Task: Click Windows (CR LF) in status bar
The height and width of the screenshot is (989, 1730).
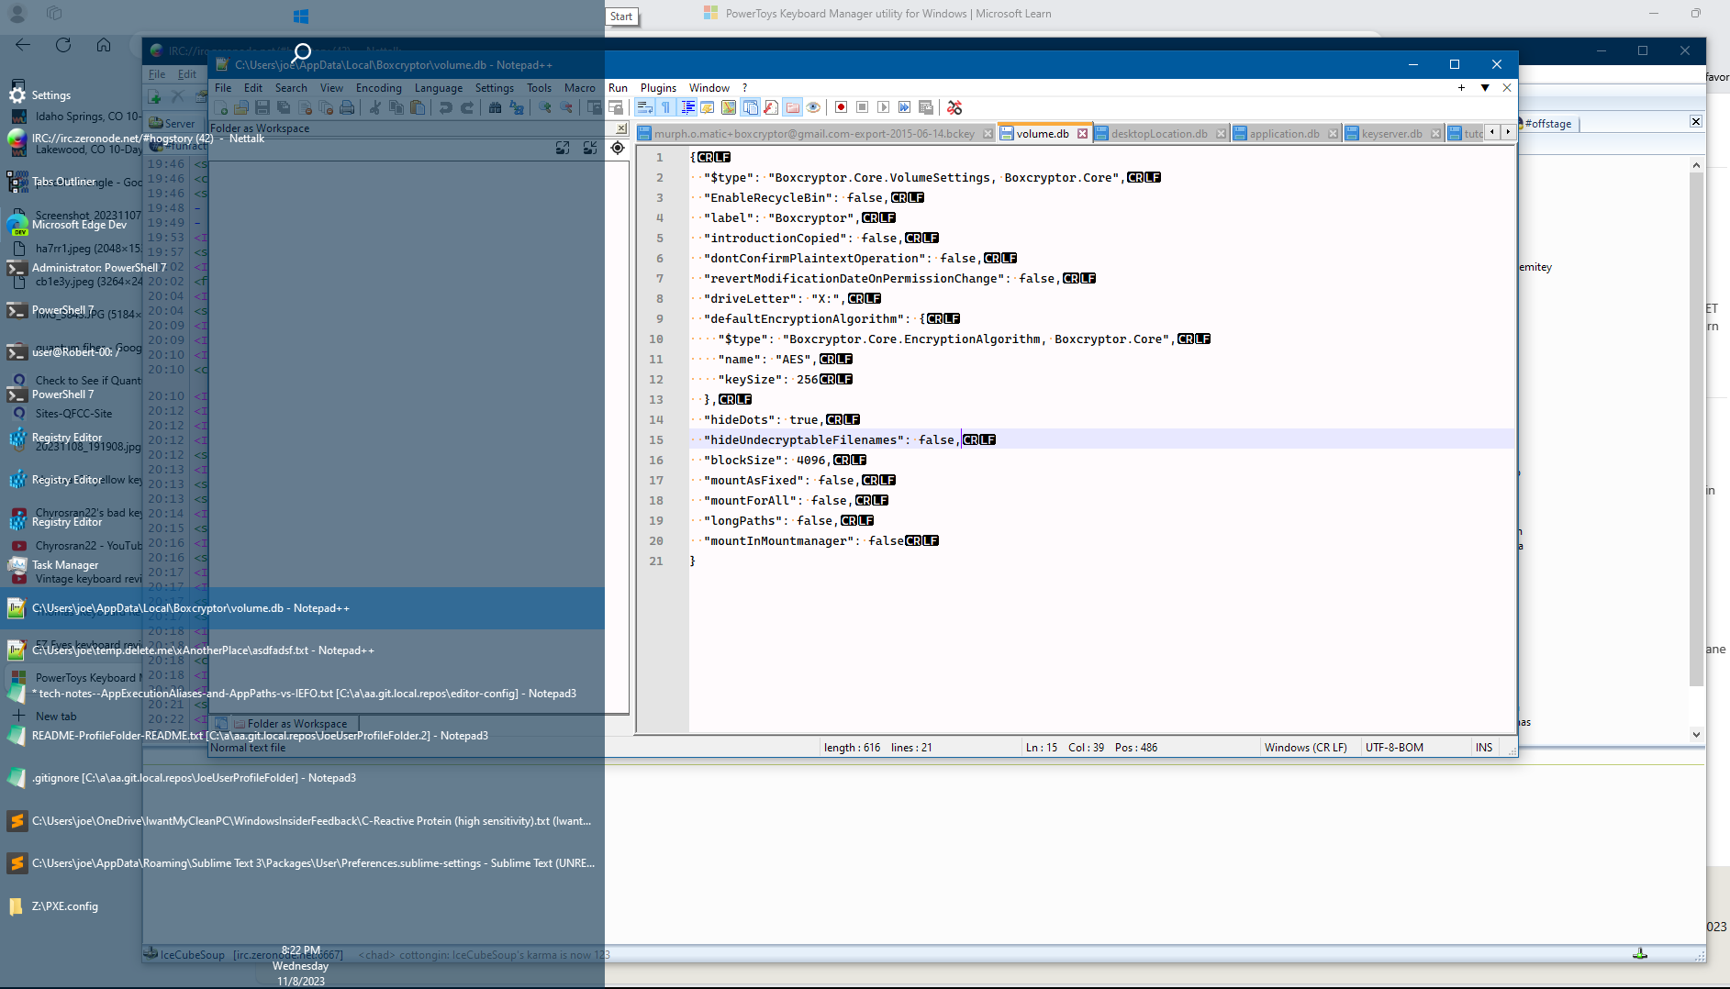Action: coord(1305,748)
